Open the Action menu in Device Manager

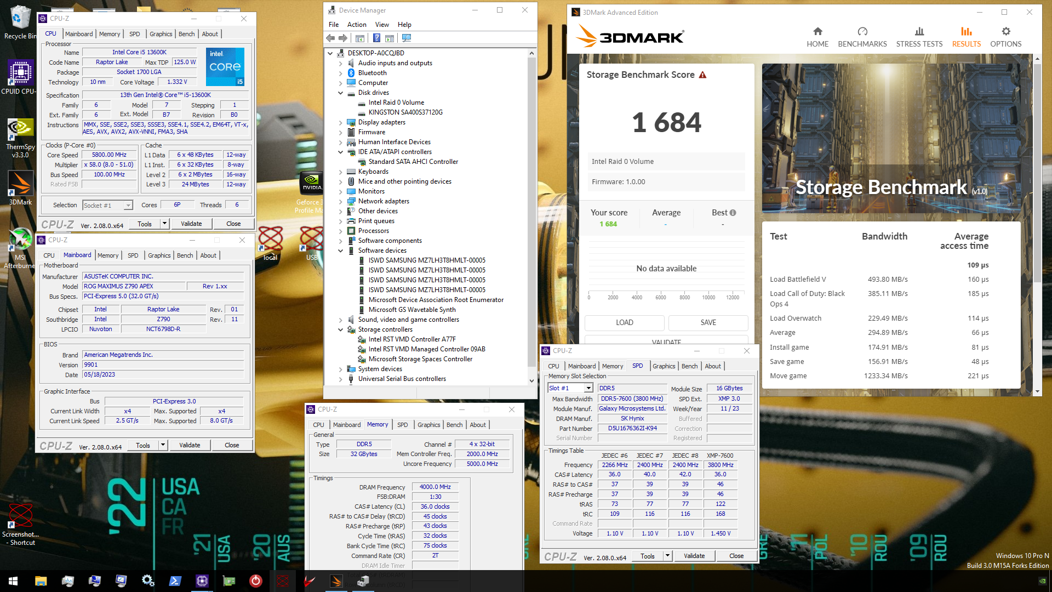click(357, 25)
